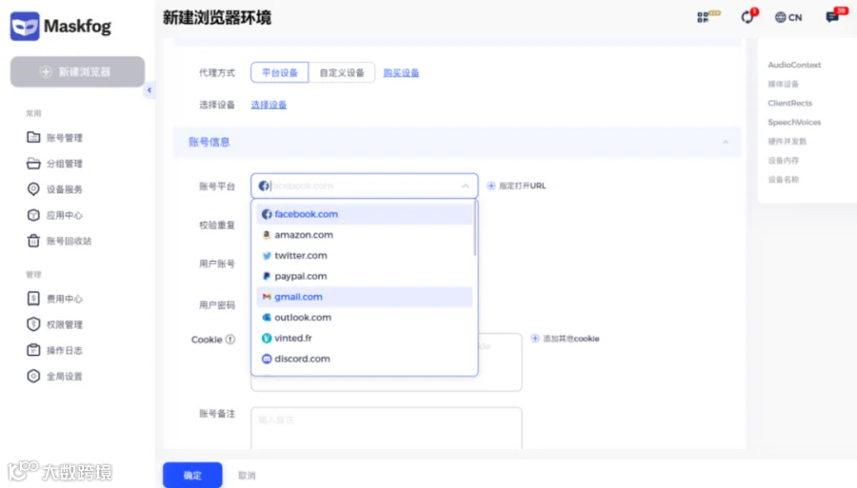Click the 选择设备 link

coord(269,105)
